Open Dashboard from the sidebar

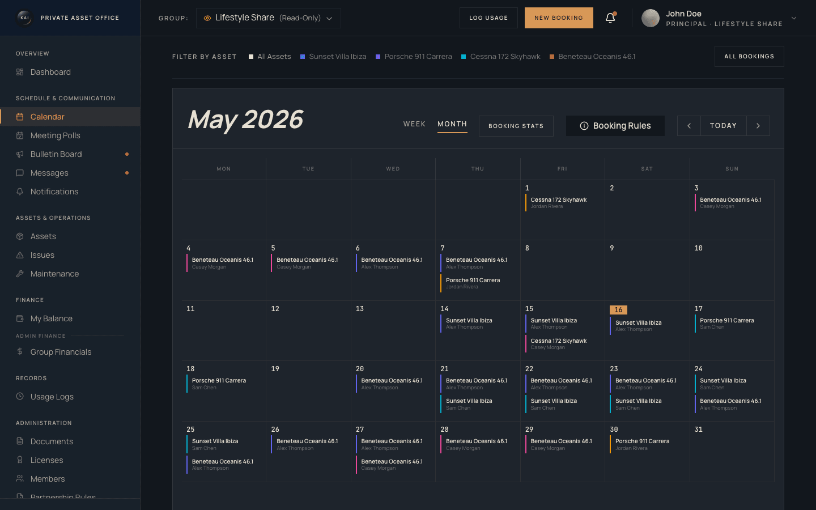pos(70,72)
